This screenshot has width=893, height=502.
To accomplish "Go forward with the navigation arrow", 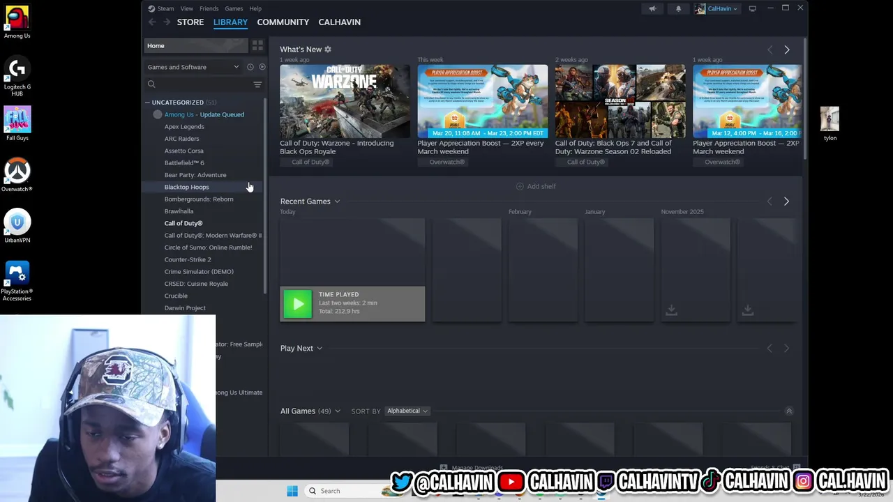I will click(166, 22).
